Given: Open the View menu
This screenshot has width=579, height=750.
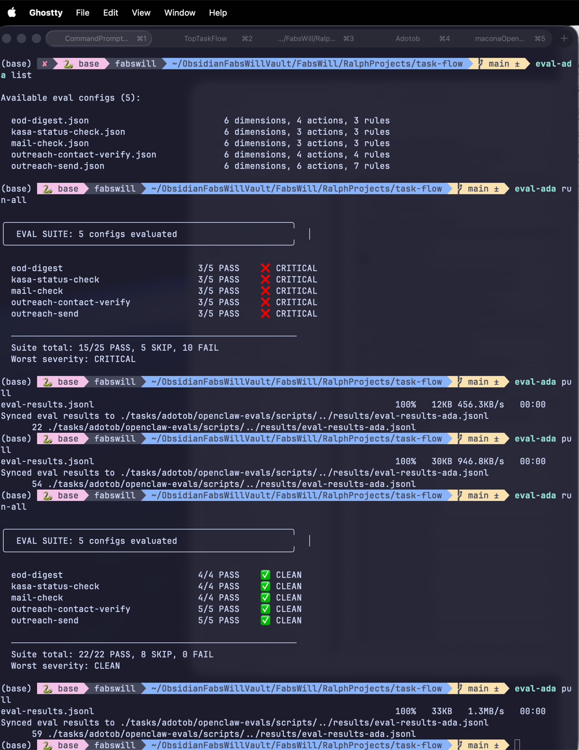Looking at the screenshot, I should [x=140, y=13].
